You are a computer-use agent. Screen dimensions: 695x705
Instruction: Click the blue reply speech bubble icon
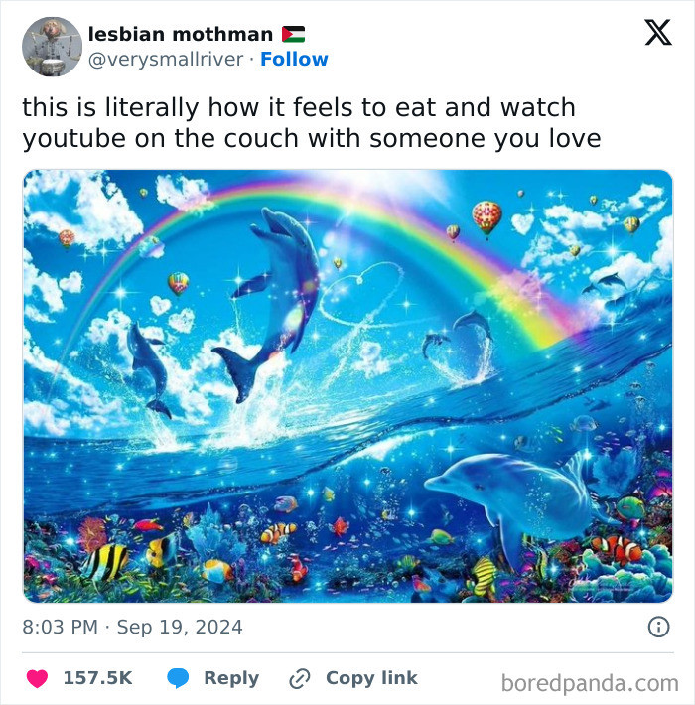click(x=178, y=678)
